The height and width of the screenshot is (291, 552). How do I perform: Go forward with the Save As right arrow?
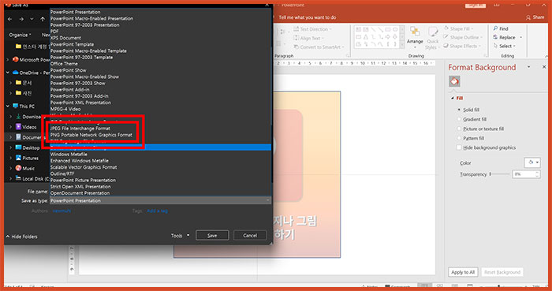click(x=21, y=19)
